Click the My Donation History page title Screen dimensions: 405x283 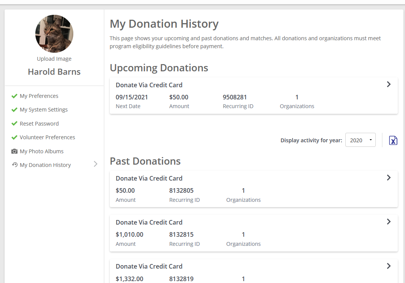(x=164, y=24)
